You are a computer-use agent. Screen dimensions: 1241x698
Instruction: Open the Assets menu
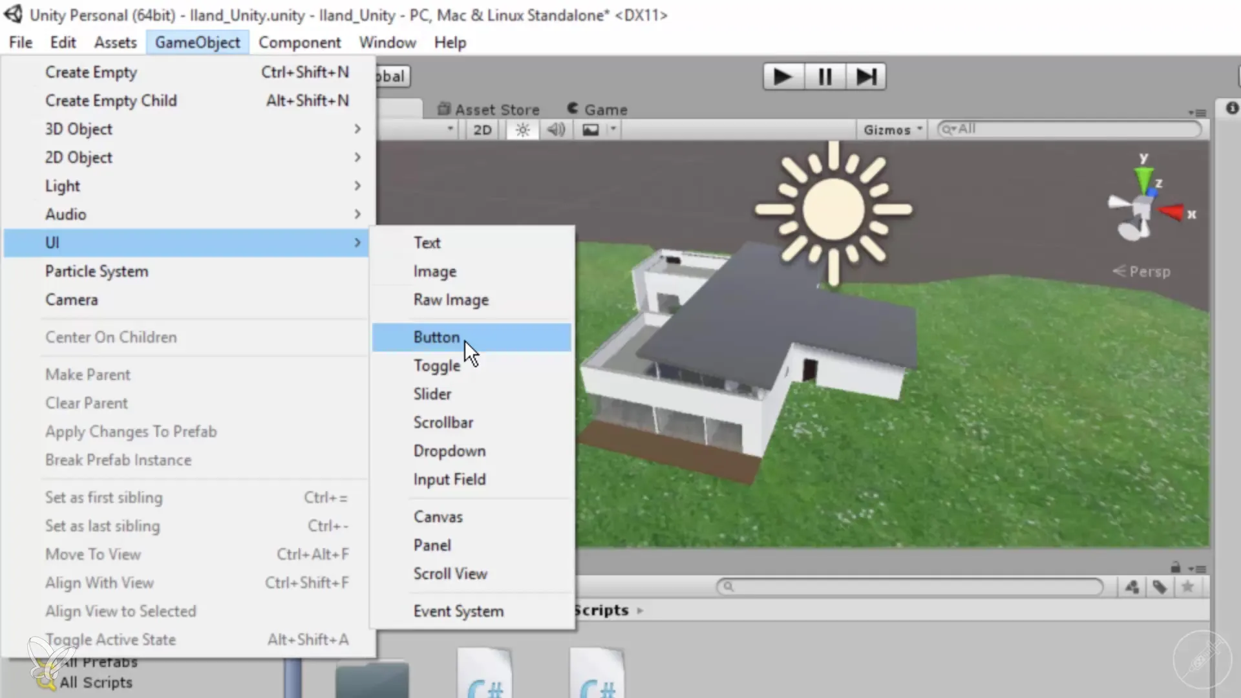115,43
